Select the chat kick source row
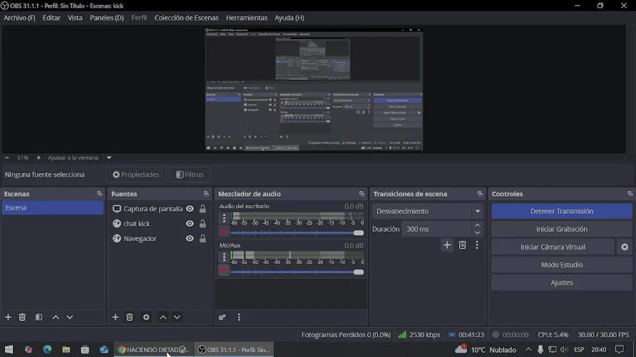 [159, 224]
